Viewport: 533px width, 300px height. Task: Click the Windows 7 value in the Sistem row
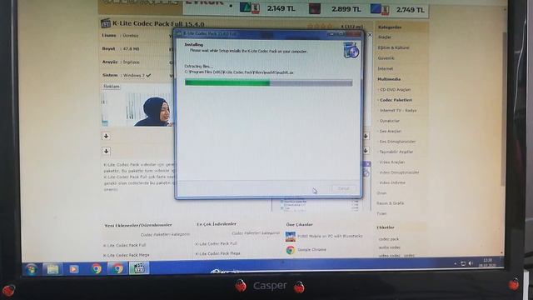tap(133, 75)
